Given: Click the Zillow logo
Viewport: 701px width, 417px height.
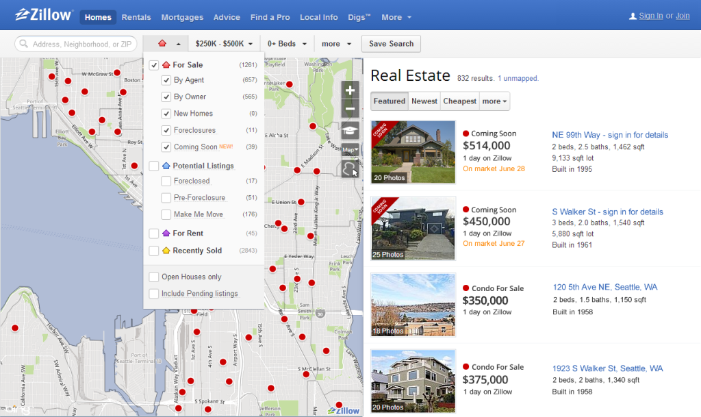Looking at the screenshot, I should pos(43,15).
